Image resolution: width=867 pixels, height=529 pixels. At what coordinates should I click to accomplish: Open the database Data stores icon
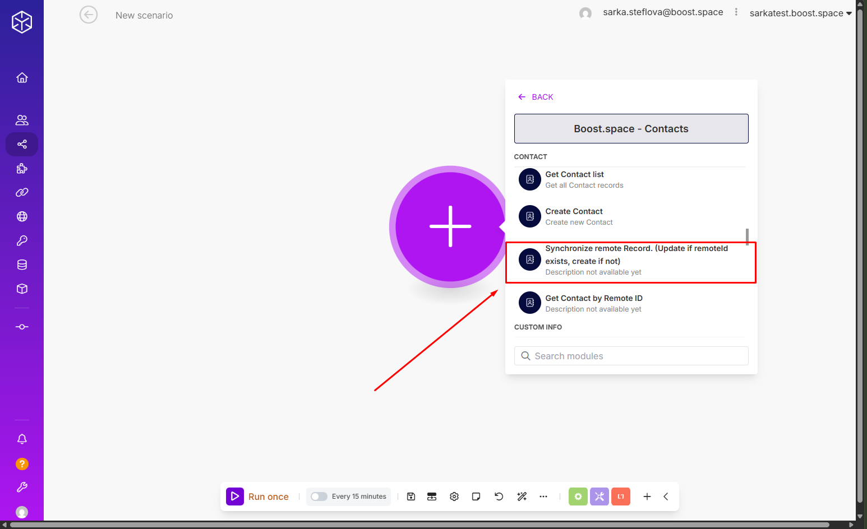coord(22,265)
